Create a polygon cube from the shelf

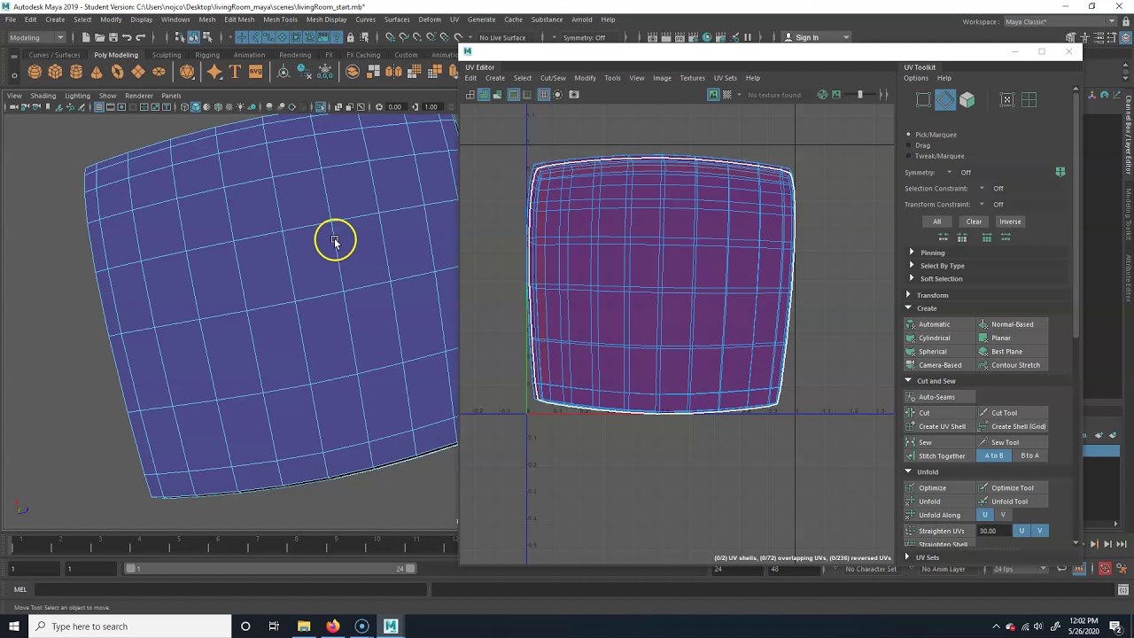(55, 72)
